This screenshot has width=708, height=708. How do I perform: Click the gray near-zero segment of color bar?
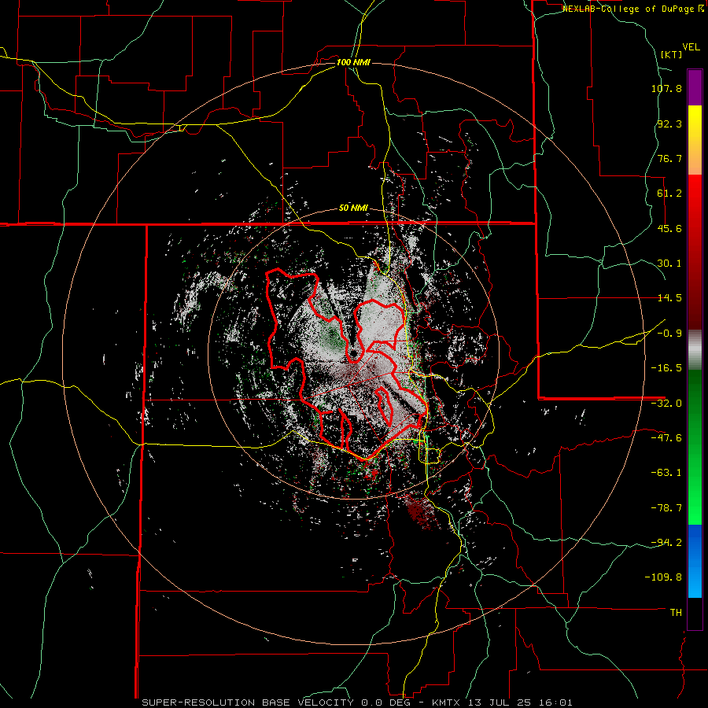click(695, 349)
